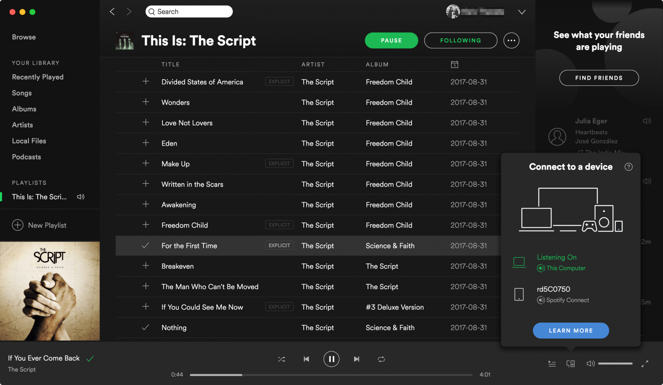The height and width of the screenshot is (385, 663).
Task: Toggle the Following button
Action: [461, 40]
